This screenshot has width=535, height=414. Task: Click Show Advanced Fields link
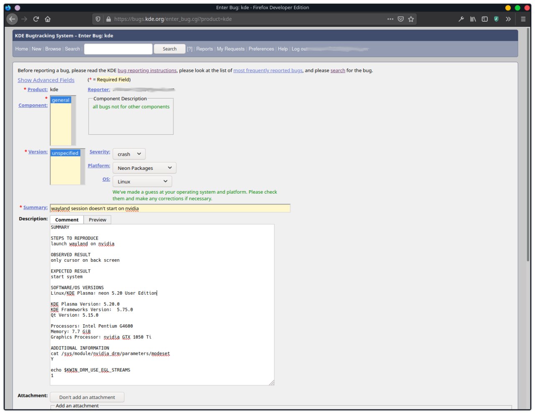(46, 80)
